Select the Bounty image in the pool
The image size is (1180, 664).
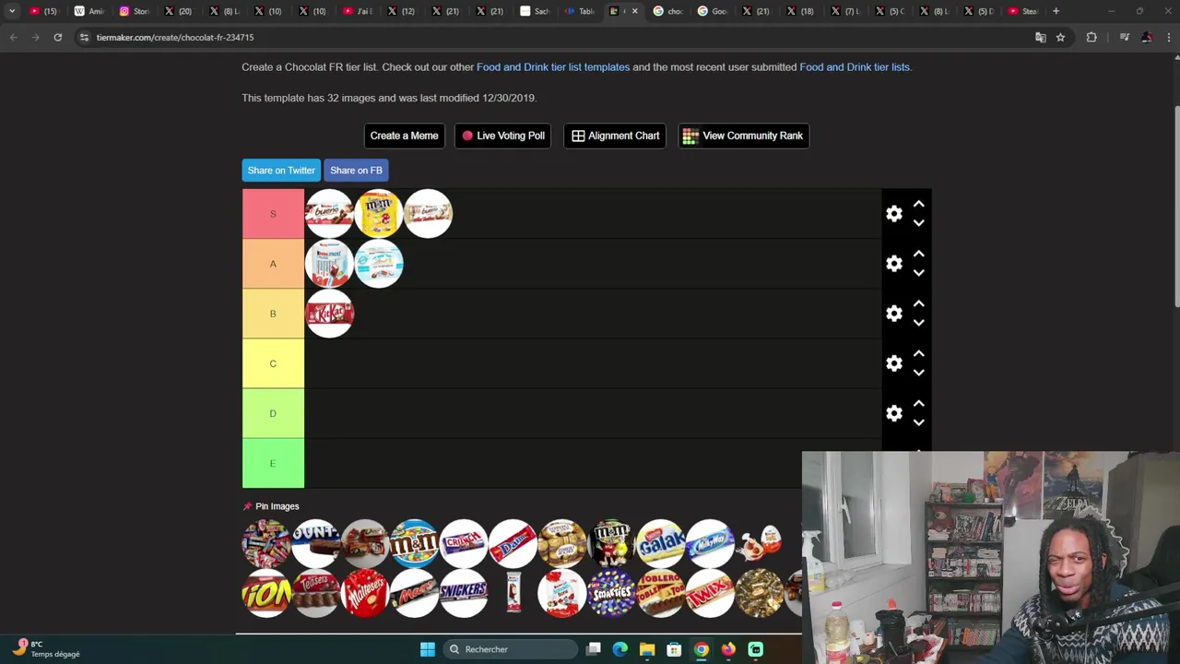tap(315, 543)
